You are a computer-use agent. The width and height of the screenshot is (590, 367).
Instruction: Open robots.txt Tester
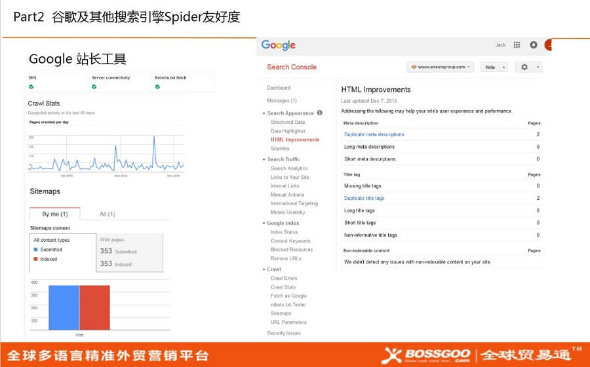[288, 305]
